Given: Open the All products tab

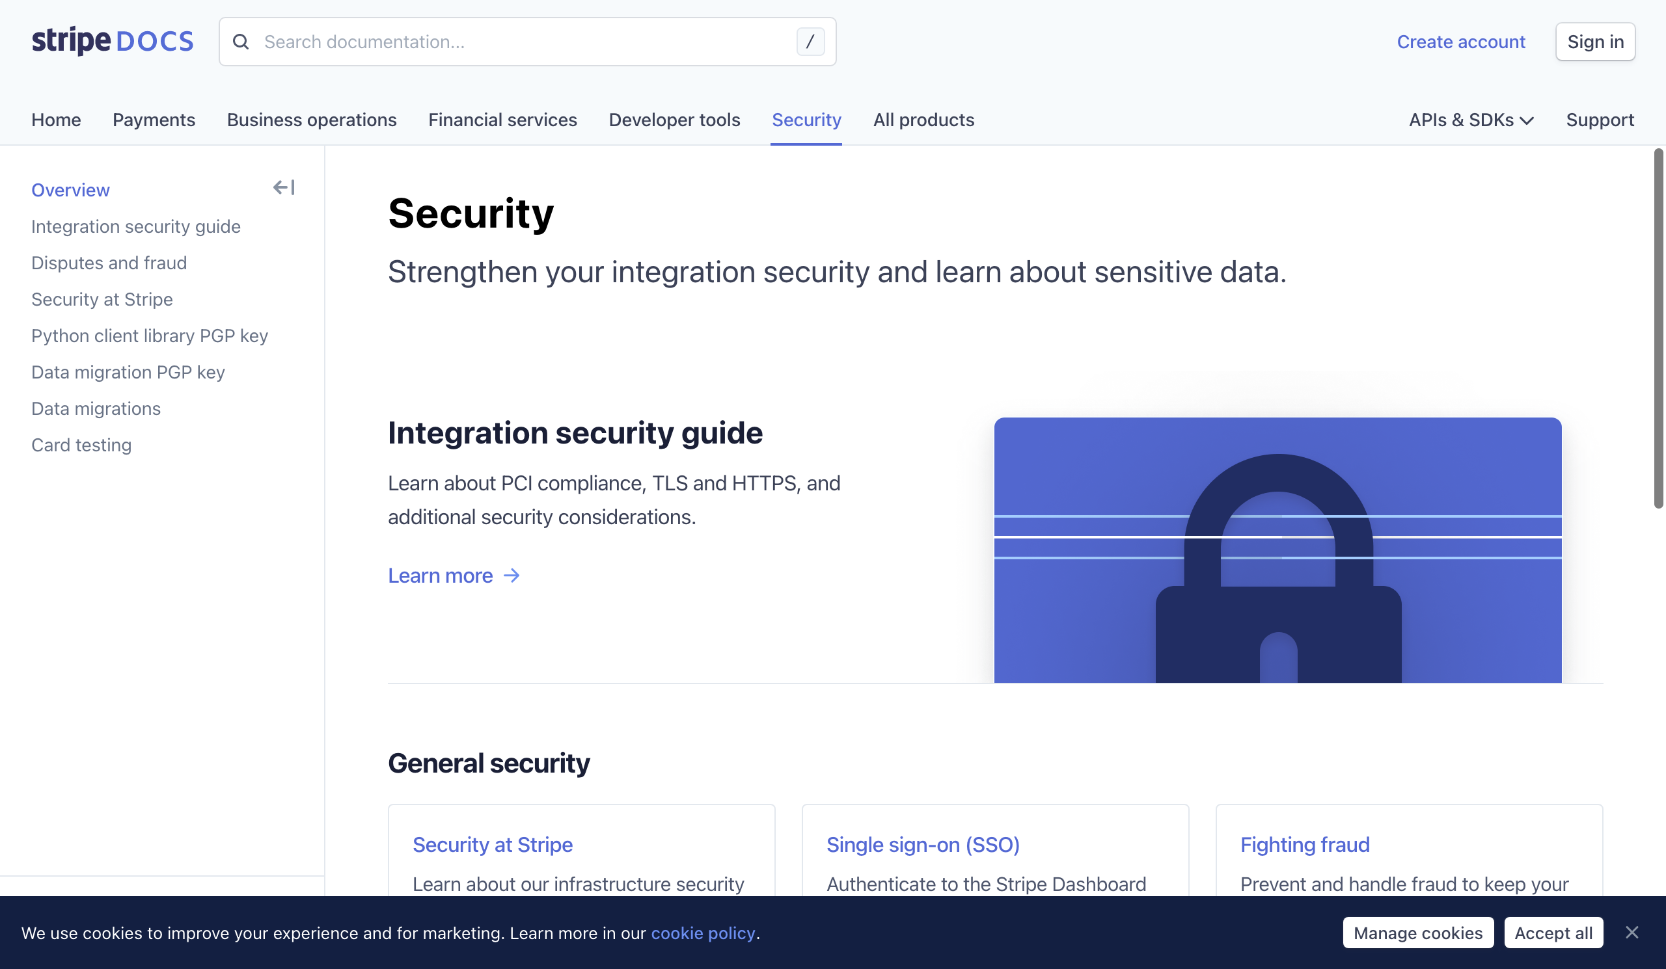Looking at the screenshot, I should [923, 120].
